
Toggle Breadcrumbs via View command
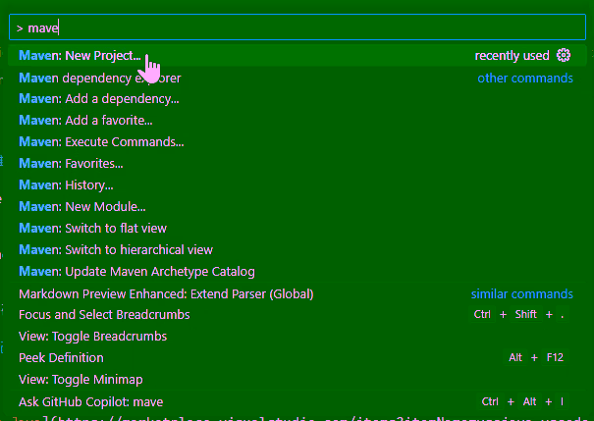(x=92, y=337)
